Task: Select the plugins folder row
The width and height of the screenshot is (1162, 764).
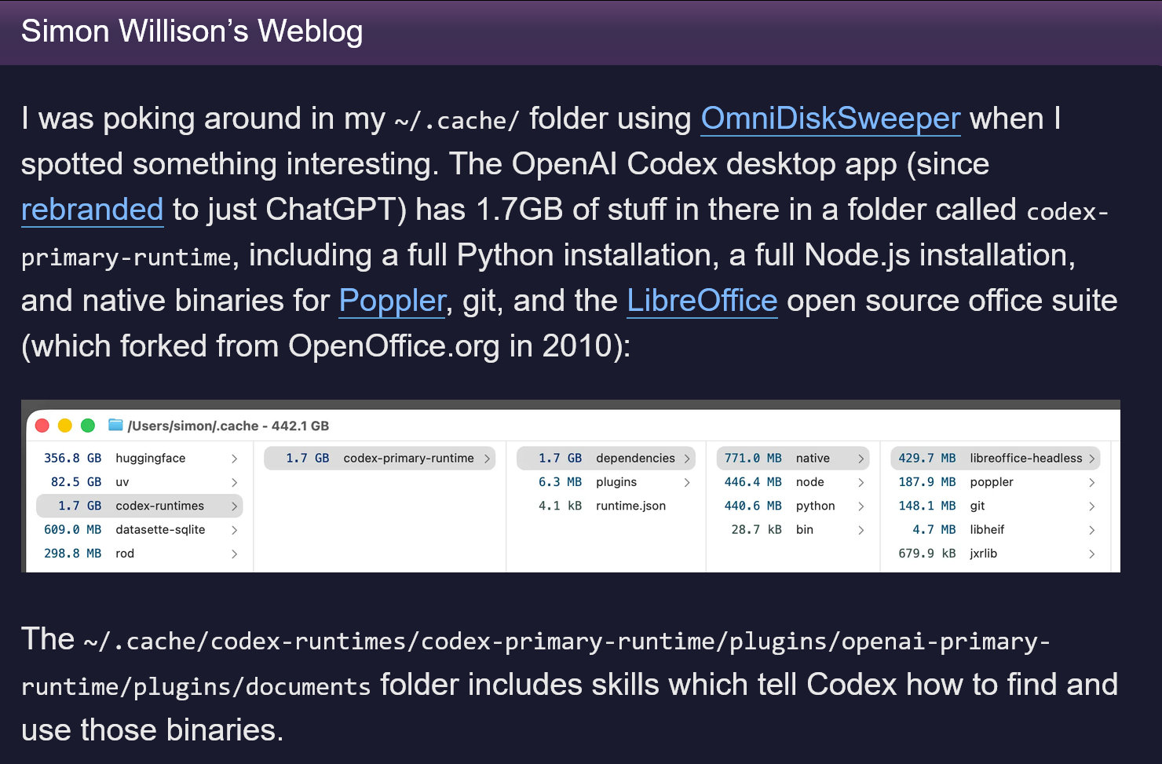Action: (606, 482)
